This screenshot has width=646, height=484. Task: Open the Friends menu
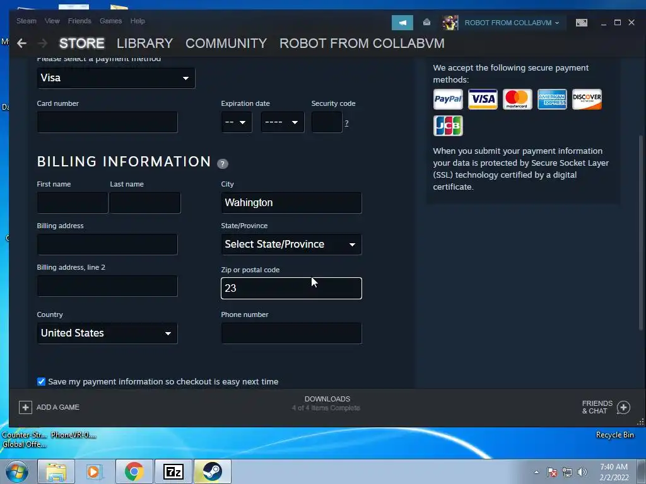coord(79,21)
